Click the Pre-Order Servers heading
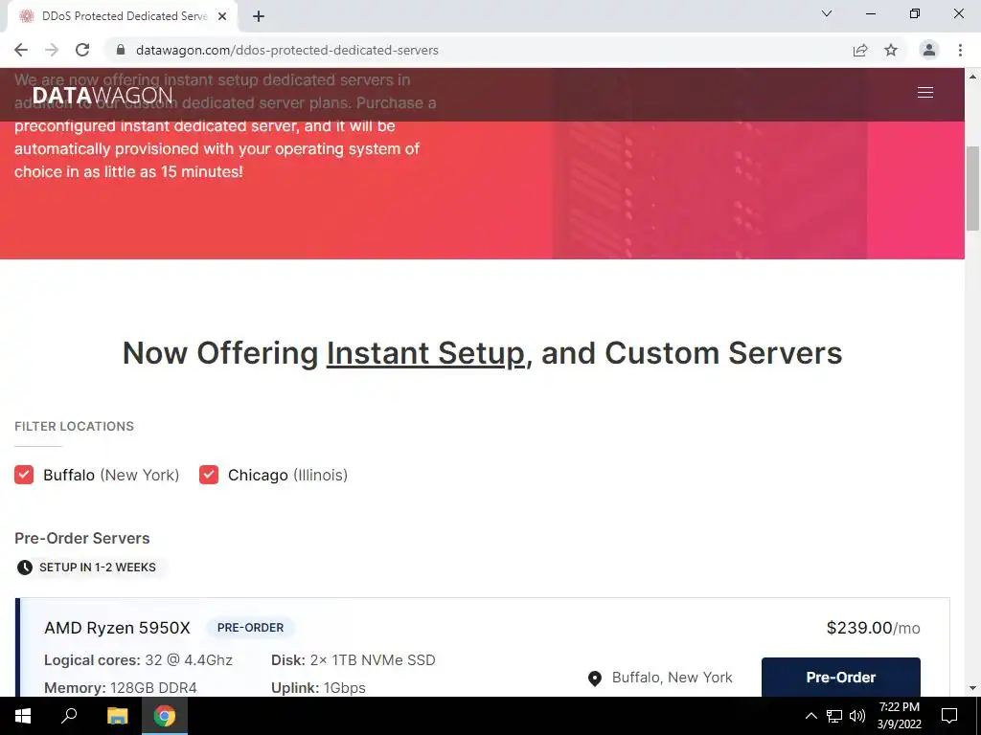The image size is (981, 735). [x=82, y=538]
